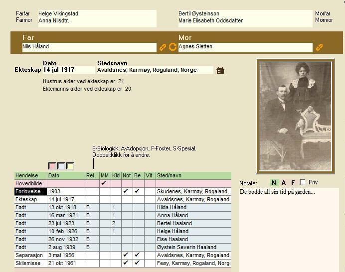Select child Else Haaland
The image size is (345, 272).
tap(172, 239)
